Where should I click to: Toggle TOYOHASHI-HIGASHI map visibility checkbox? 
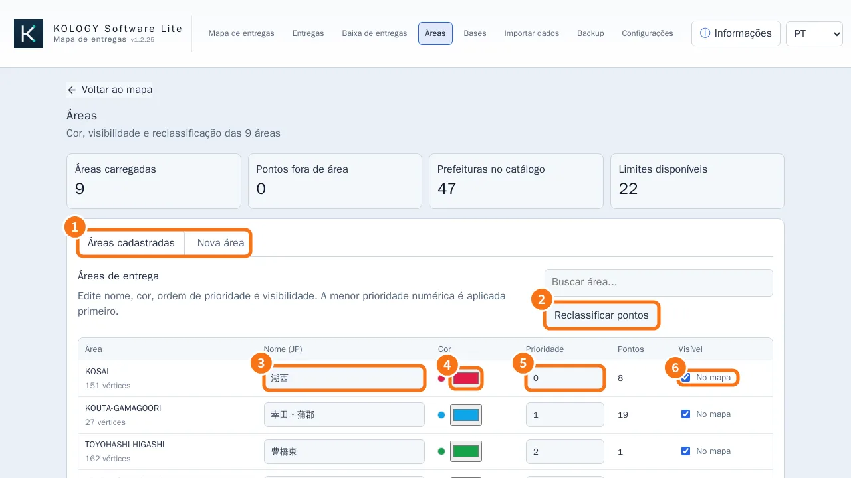pyautogui.click(x=685, y=451)
